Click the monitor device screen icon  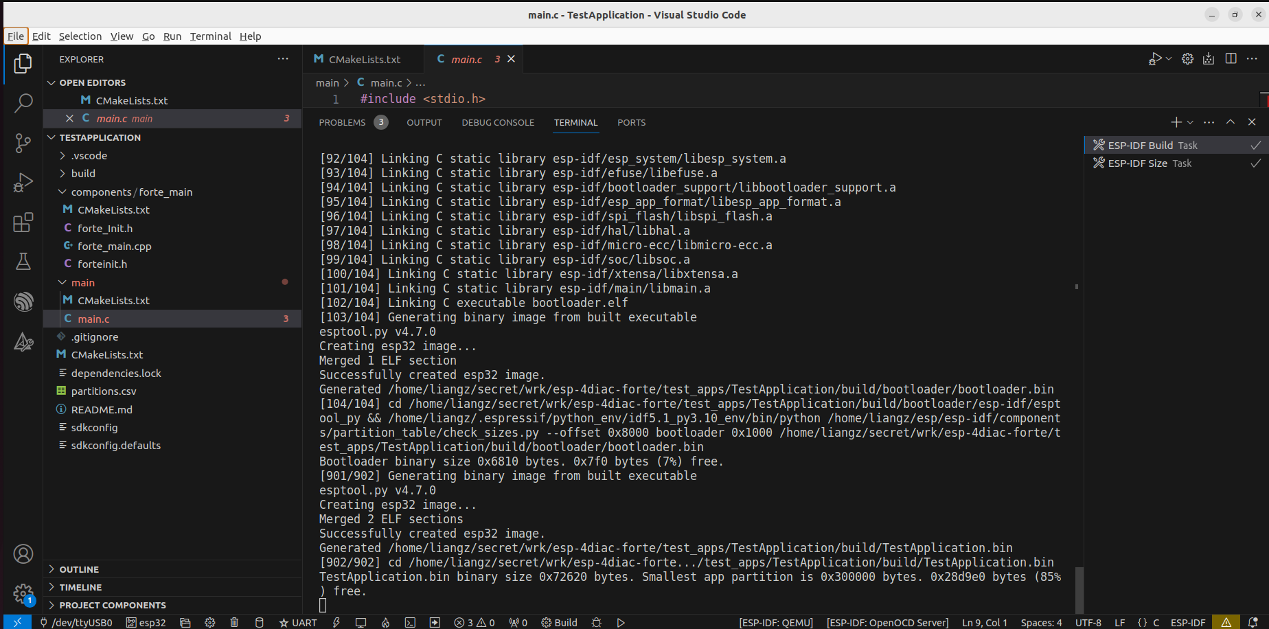point(361,622)
